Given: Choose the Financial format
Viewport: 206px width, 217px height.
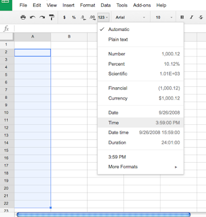Looking at the screenshot, I should pos(140,88).
